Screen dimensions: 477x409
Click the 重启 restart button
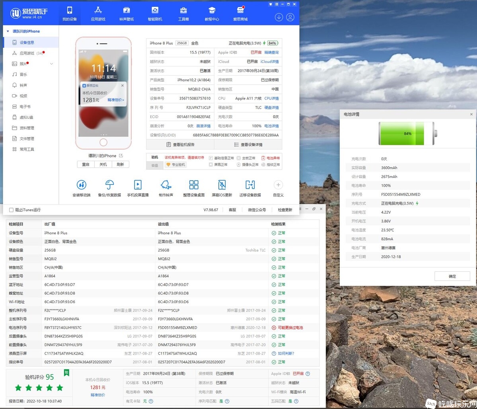(x=86, y=164)
